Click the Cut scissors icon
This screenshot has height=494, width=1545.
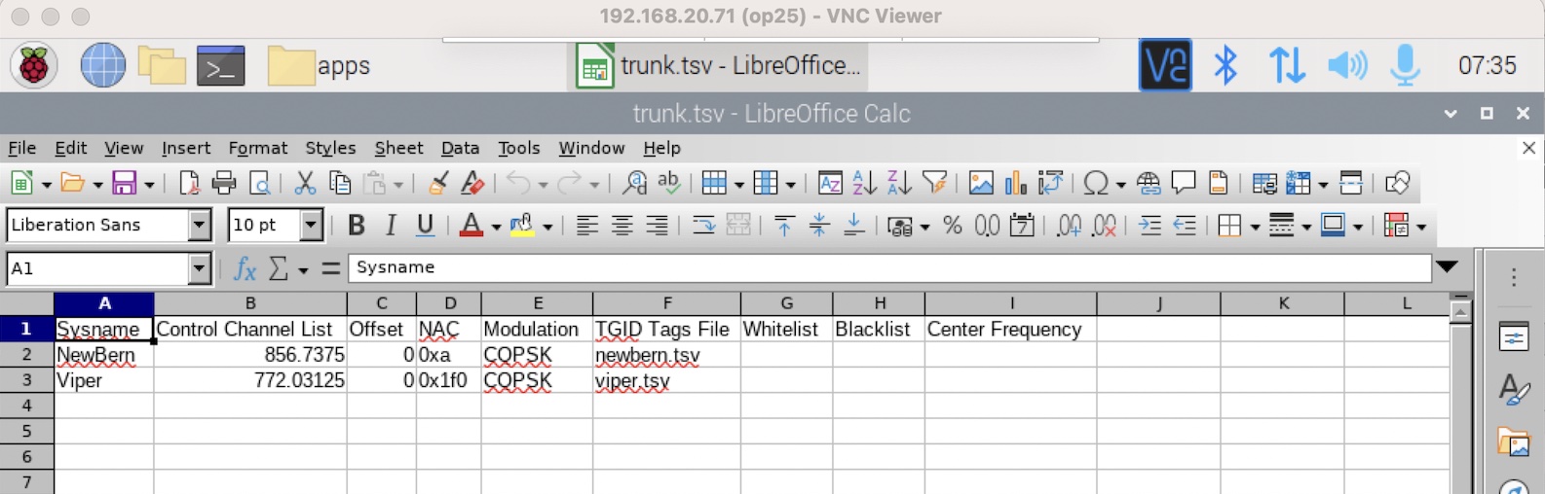click(305, 183)
